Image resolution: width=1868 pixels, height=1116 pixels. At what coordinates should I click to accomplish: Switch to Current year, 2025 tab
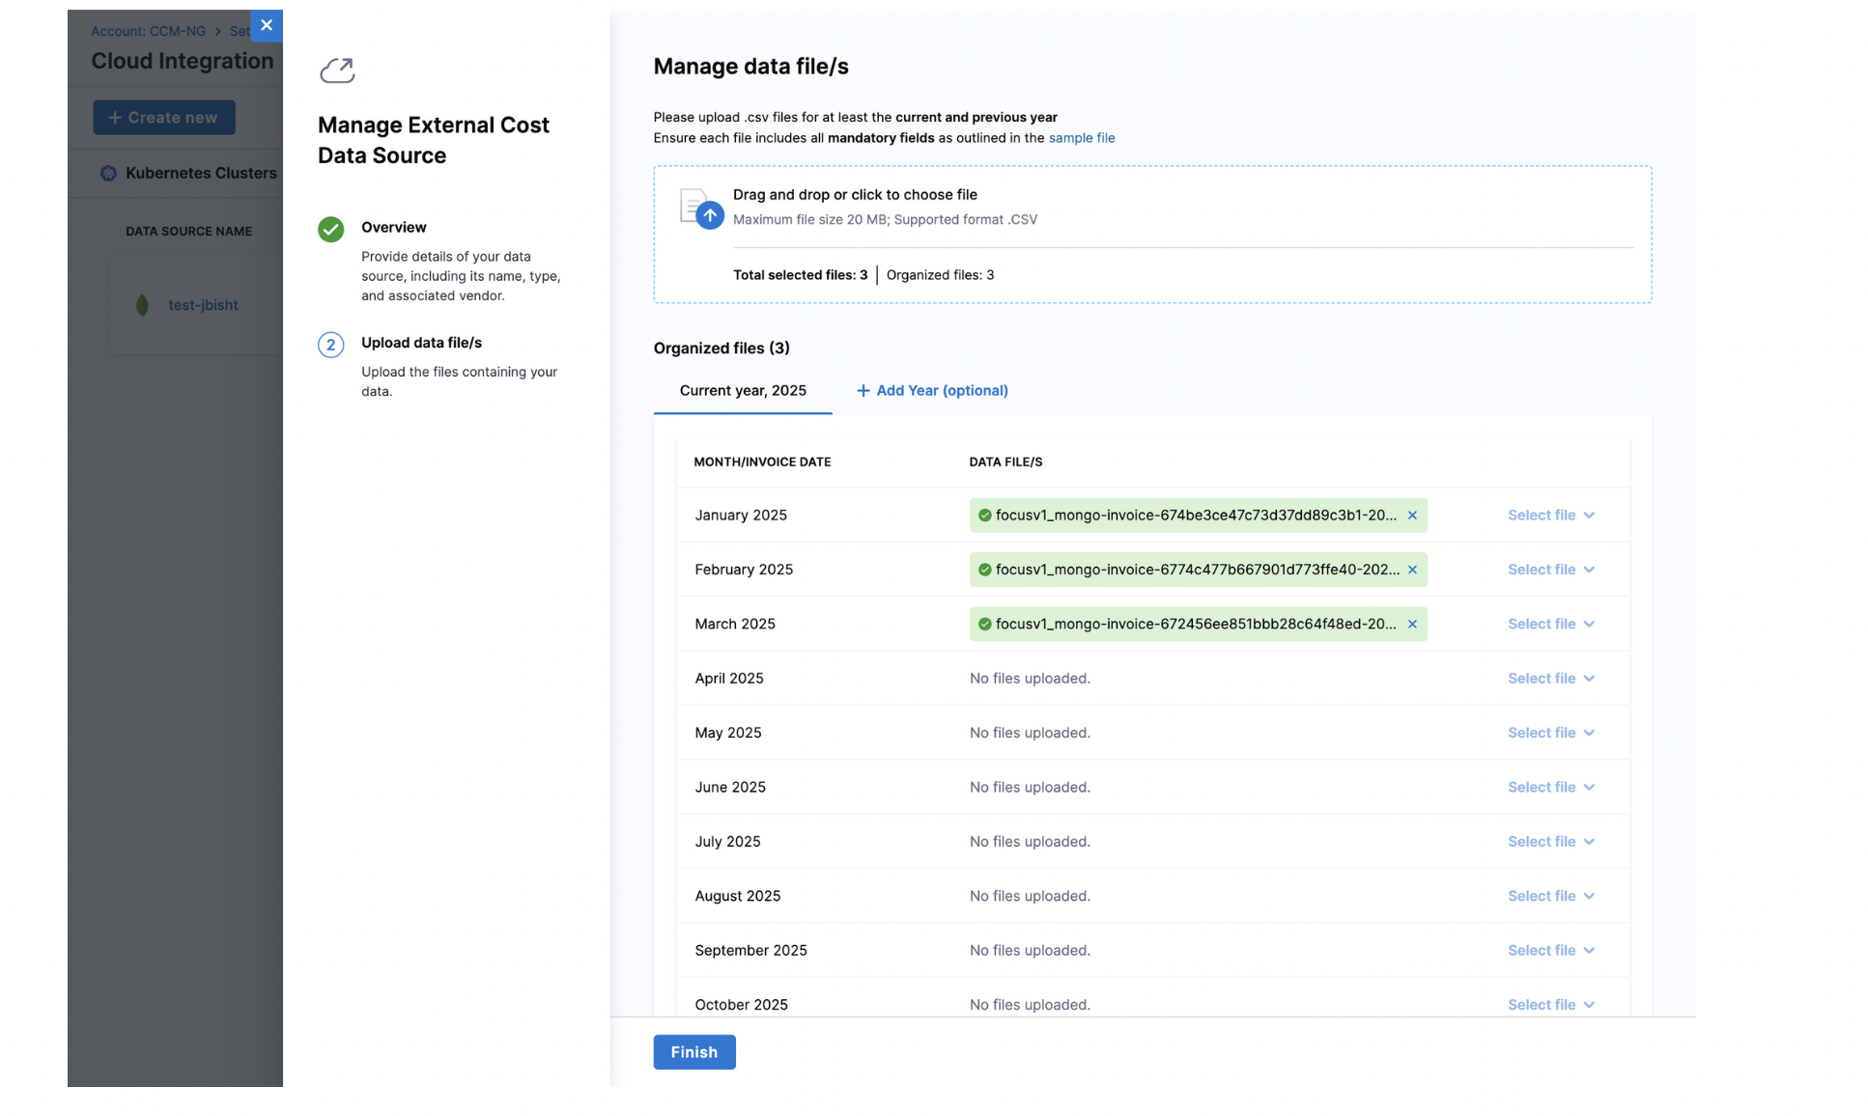click(x=742, y=391)
